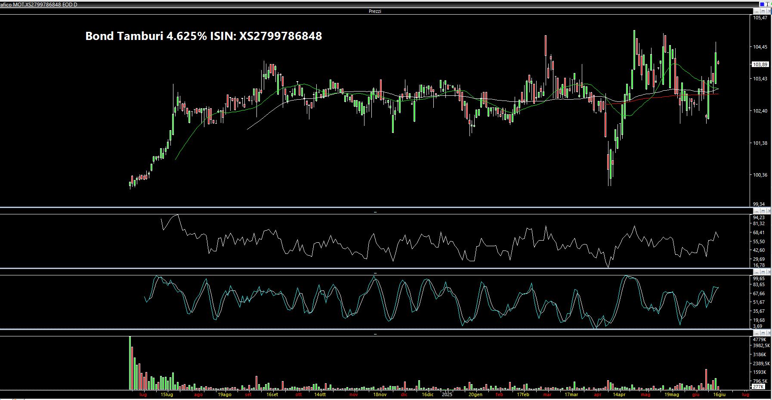The image size is (772, 400).
Task: Click the 68,41 RSI scale value
Action: (x=759, y=232)
